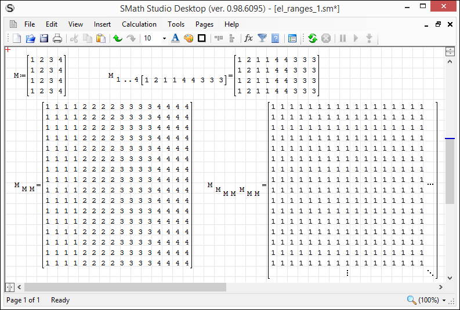
Task: Click the split view button at bottom-left
Action: coord(9,287)
